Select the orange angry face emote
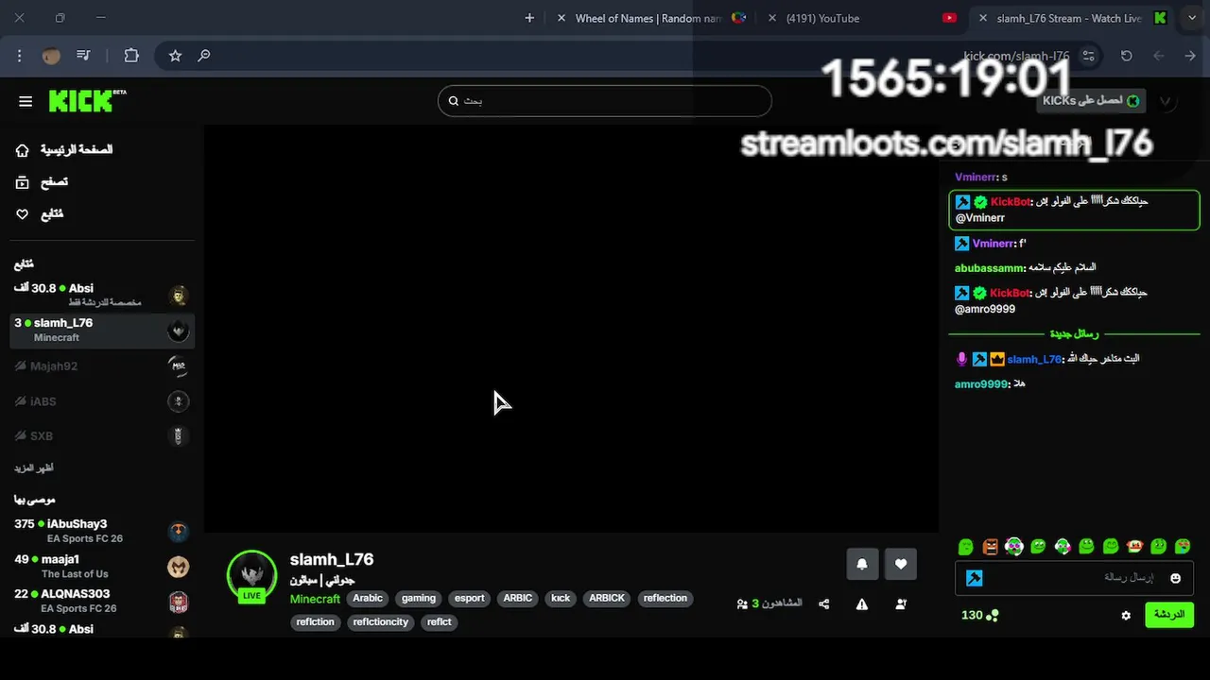This screenshot has width=1210, height=680. 990,546
